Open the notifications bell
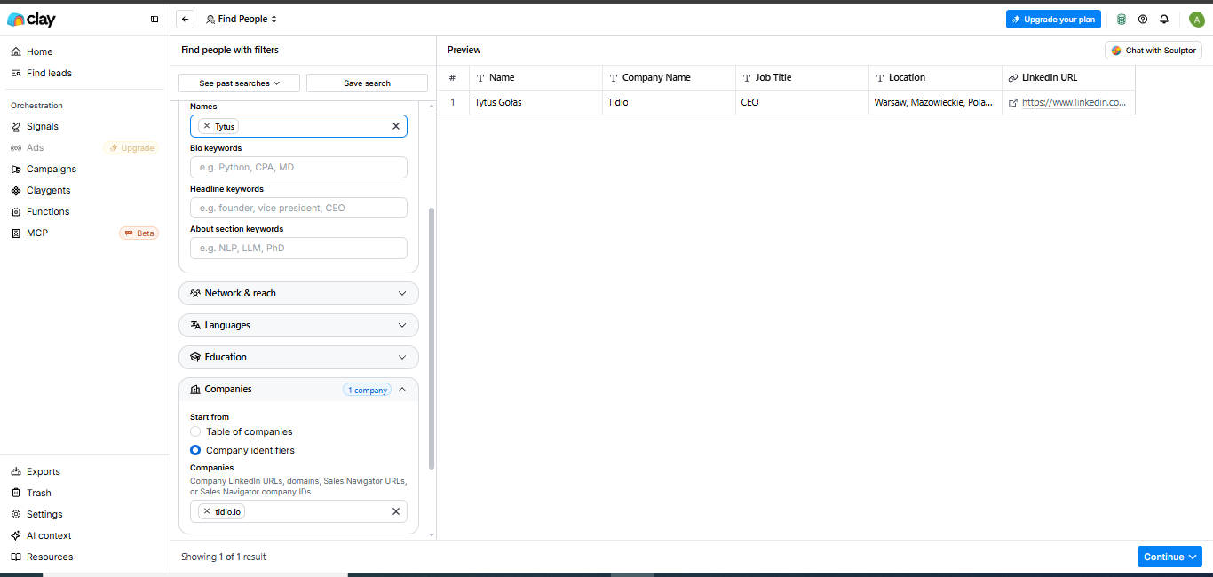1213x577 pixels. (1164, 19)
